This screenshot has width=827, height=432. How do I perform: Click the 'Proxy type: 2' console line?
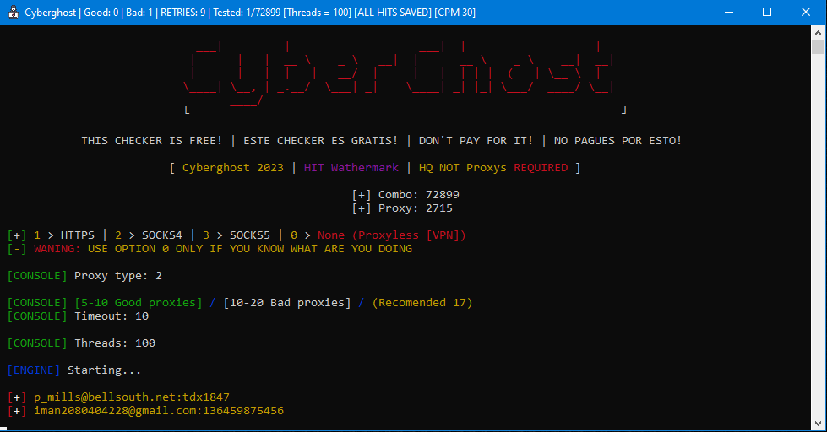[x=84, y=276]
